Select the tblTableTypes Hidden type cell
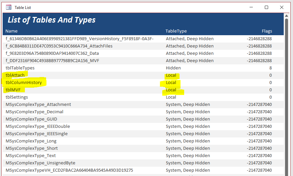The image size is (293, 176). pyautogui.click(x=173, y=68)
